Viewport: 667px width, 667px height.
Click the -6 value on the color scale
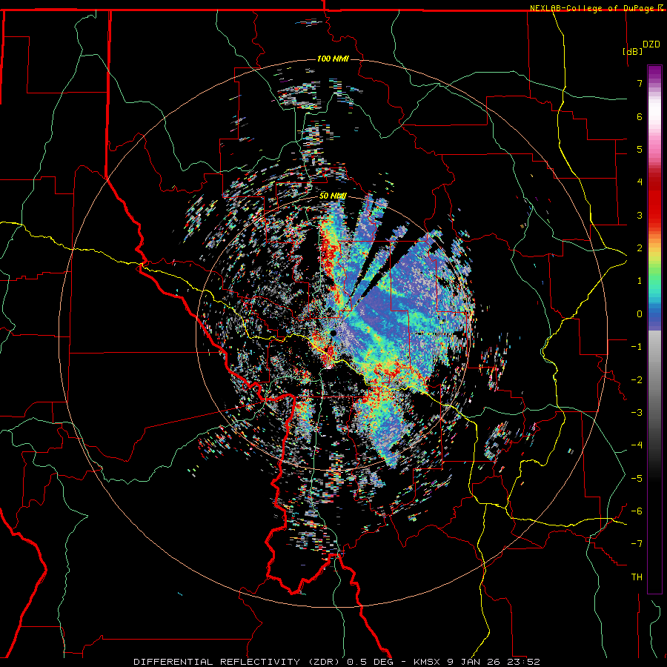[x=637, y=511]
